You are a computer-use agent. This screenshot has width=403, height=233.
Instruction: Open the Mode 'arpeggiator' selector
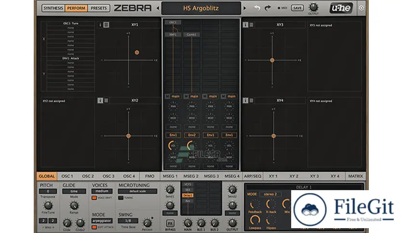[x=102, y=220]
